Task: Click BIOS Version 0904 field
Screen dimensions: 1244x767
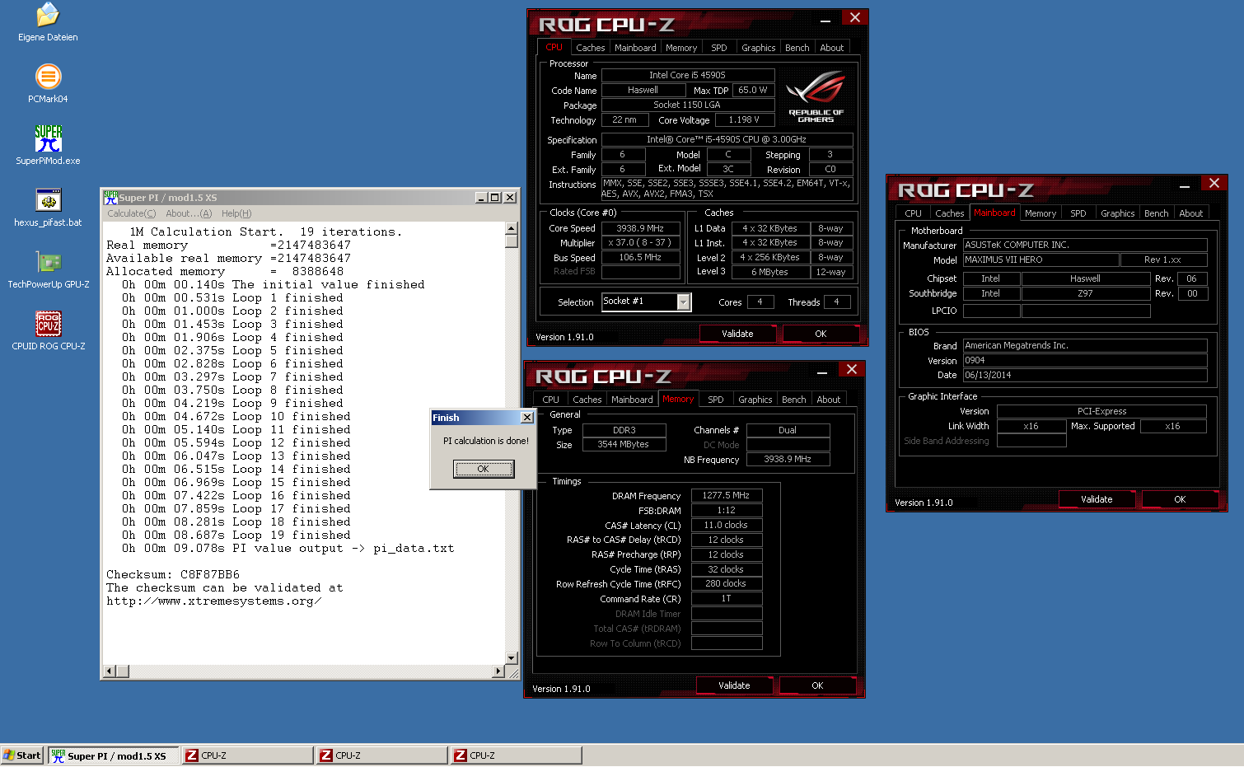Action: (x=1085, y=360)
